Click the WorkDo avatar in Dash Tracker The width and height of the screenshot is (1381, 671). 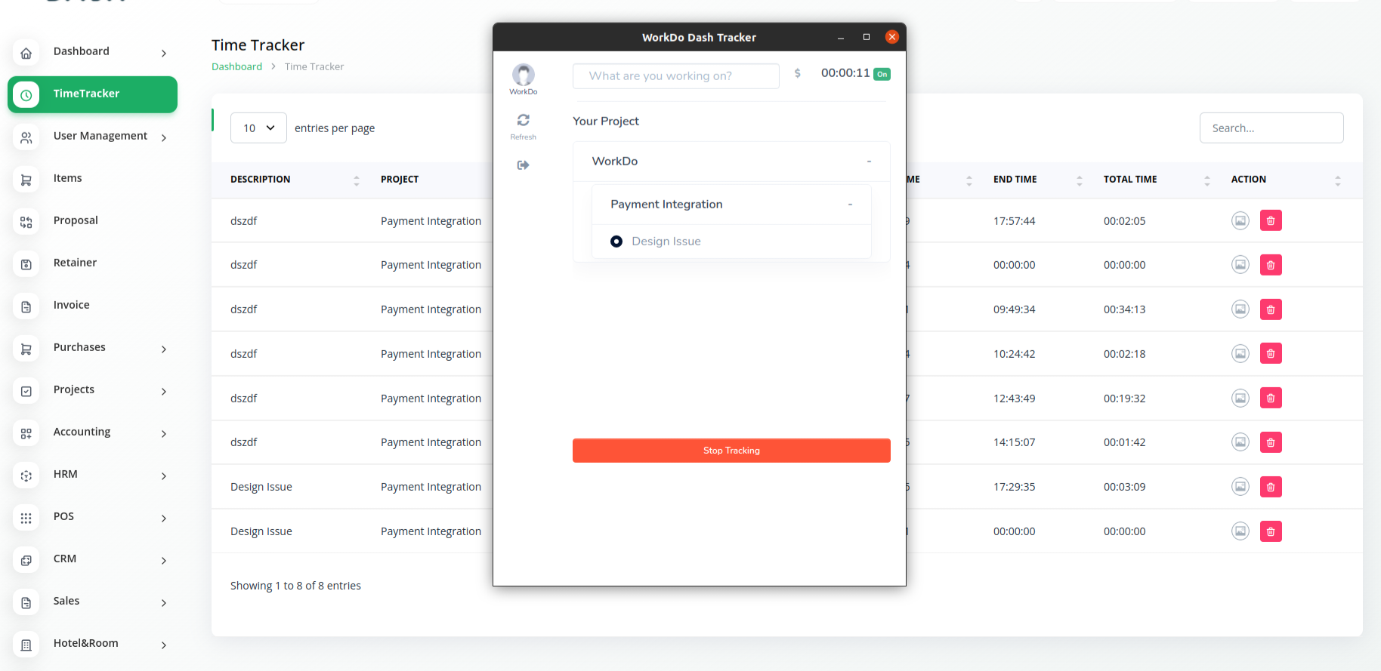[523, 75]
